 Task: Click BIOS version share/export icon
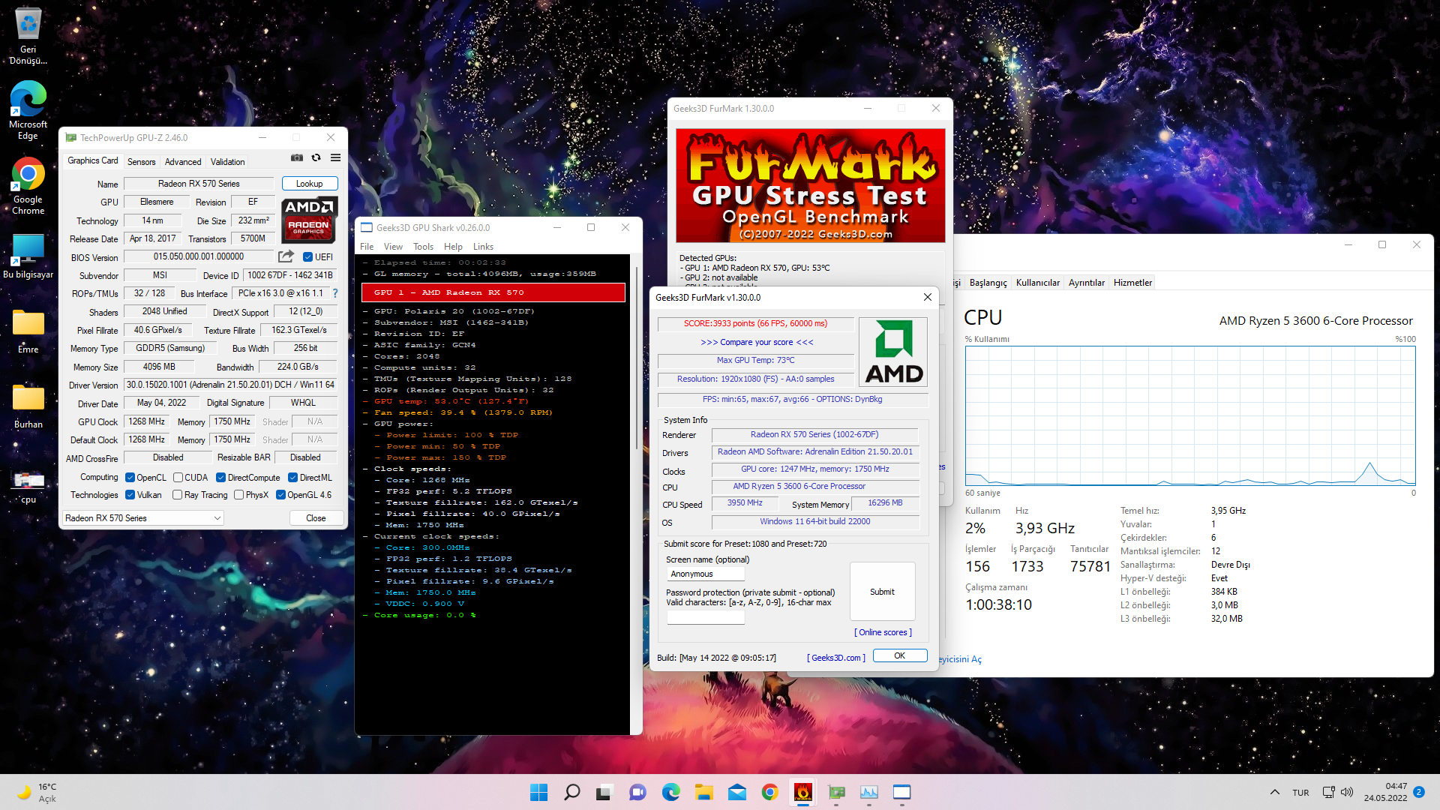pos(286,256)
